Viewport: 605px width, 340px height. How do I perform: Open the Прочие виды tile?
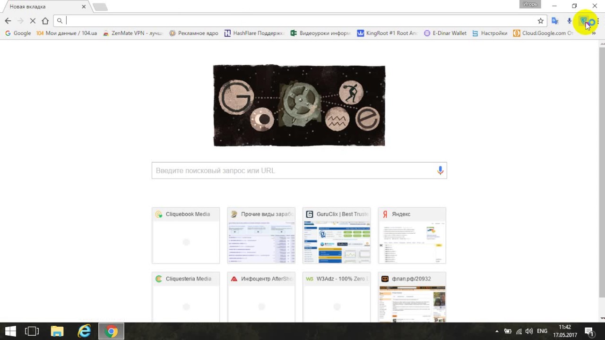pos(261,235)
